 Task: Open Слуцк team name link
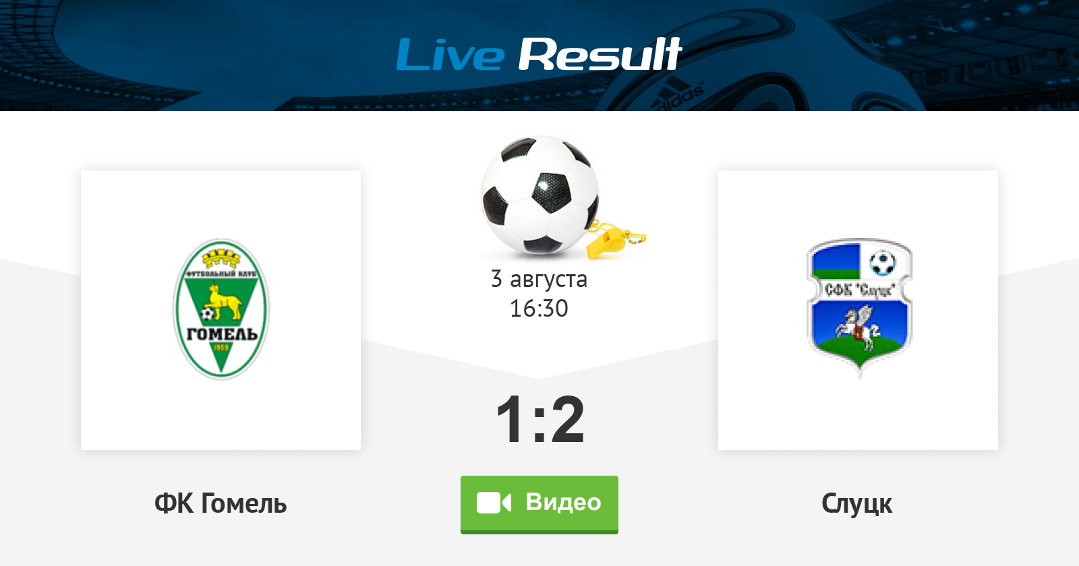pos(857,504)
